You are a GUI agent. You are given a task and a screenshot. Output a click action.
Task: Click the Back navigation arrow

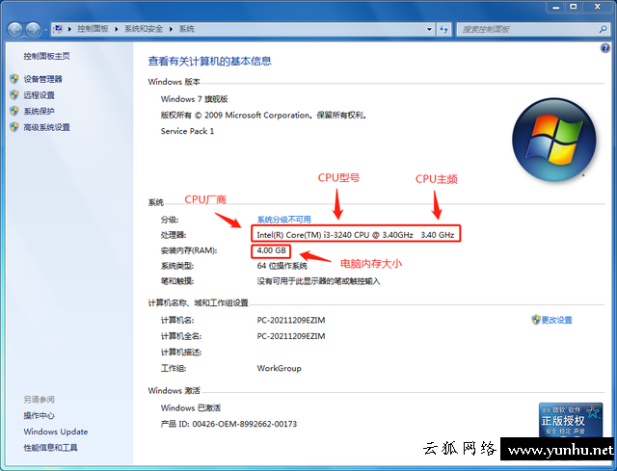click(15, 30)
